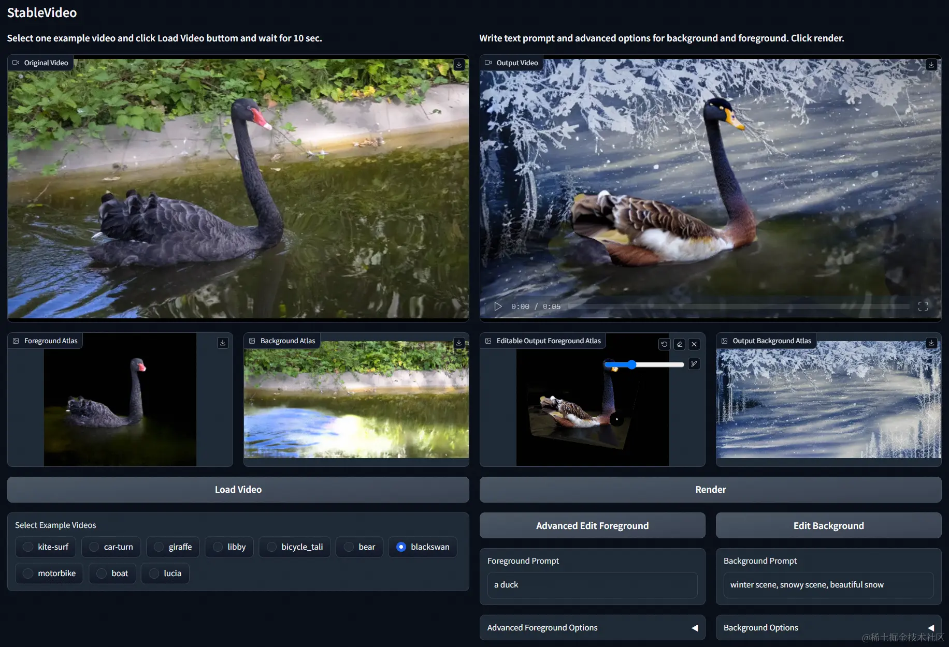Click the Render button
The height and width of the screenshot is (647, 949).
710,490
